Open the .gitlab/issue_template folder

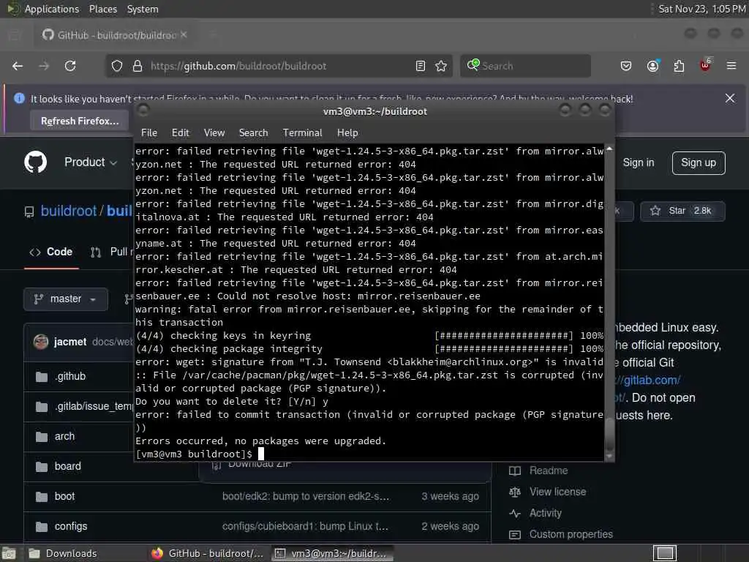[x=94, y=407]
